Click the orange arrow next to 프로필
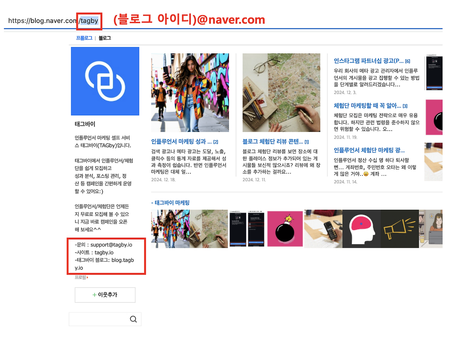 (x=87, y=277)
